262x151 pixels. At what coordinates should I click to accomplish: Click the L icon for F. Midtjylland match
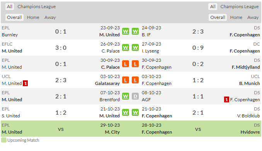(x=135, y=64)
